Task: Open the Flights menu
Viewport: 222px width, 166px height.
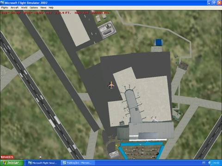Action: 5,7
